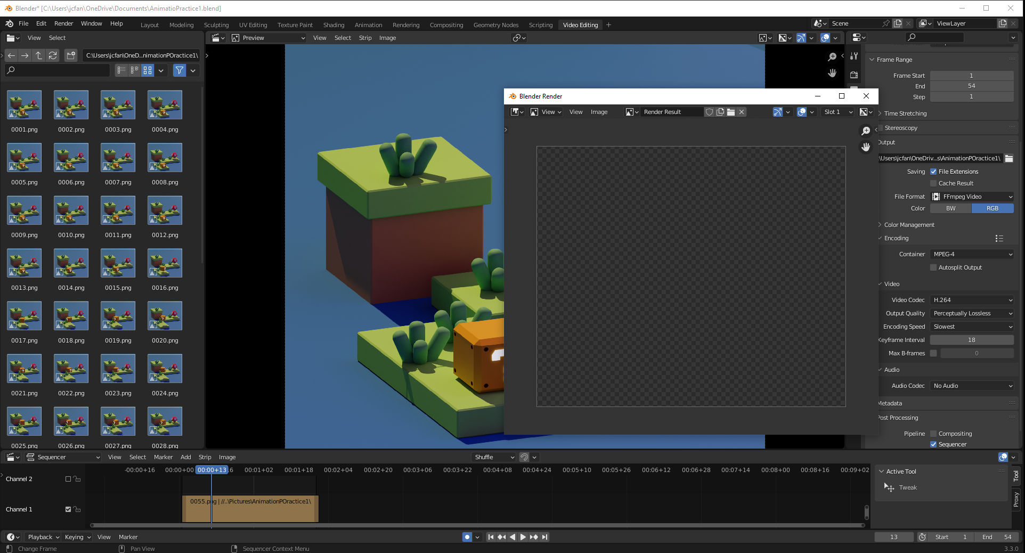Open the Playback popover button
Image resolution: width=1025 pixels, height=553 pixels.
click(43, 537)
